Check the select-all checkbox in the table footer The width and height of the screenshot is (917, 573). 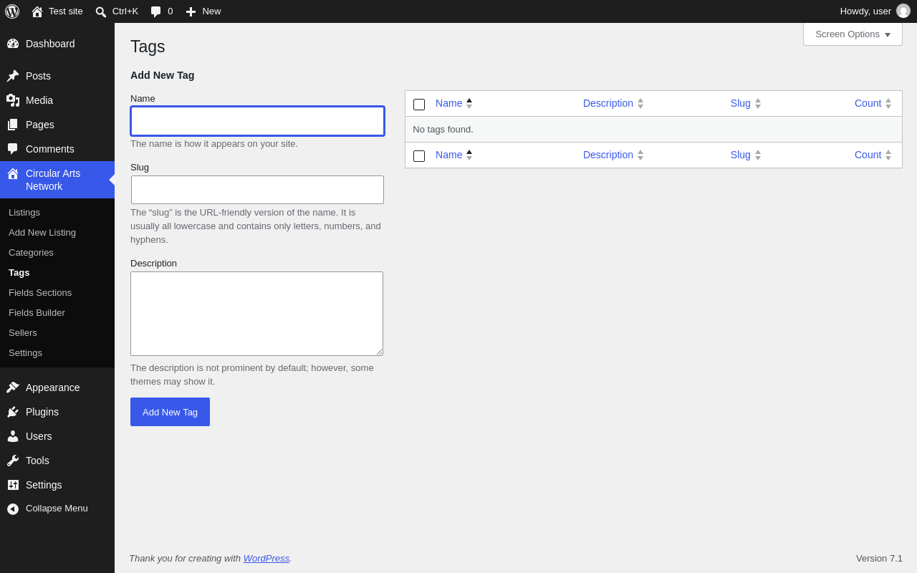[x=419, y=156]
